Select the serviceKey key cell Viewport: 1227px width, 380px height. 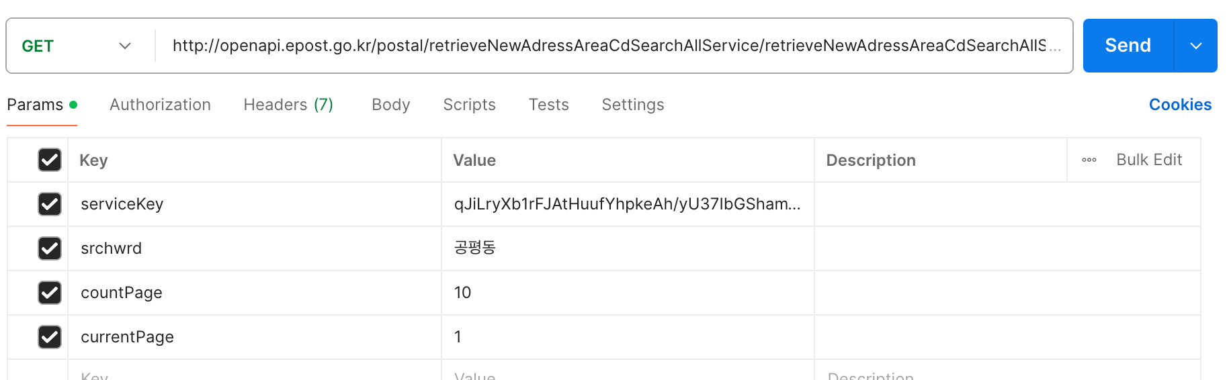pyautogui.click(x=255, y=204)
